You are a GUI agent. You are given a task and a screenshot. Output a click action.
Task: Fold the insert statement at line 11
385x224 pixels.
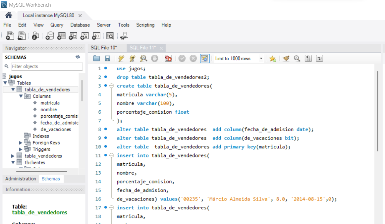(x=111, y=155)
